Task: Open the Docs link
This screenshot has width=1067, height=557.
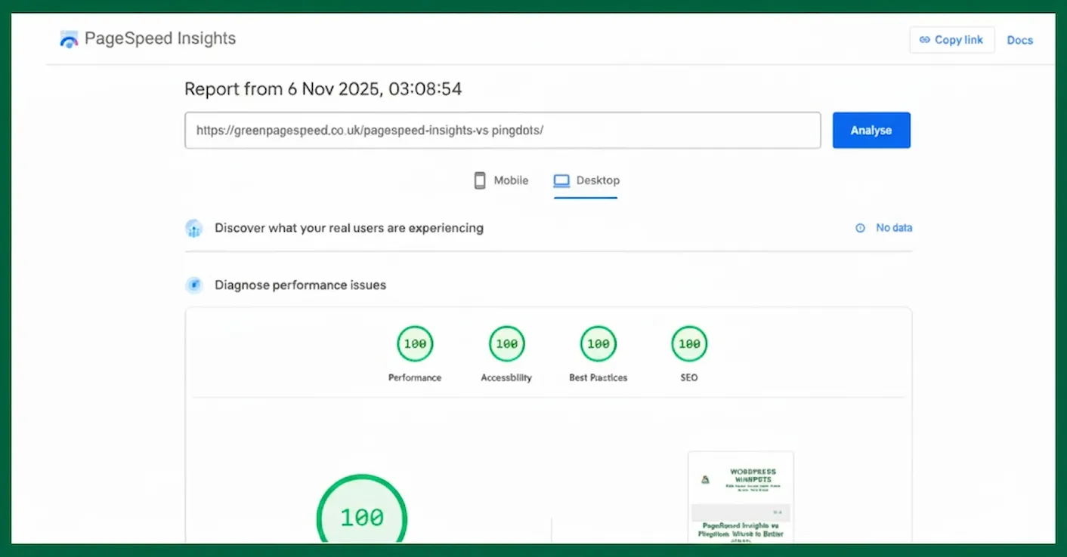Action: 1019,40
